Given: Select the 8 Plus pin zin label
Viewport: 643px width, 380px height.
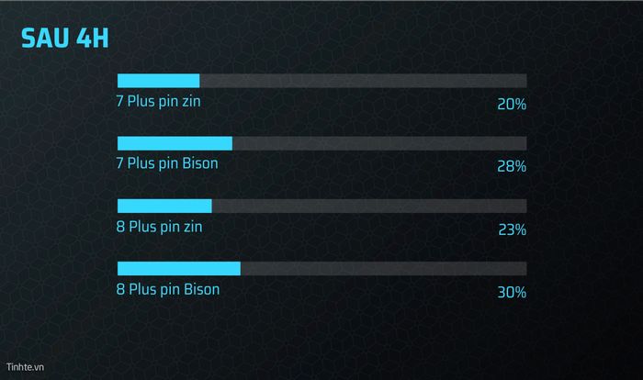Looking at the screenshot, I should [160, 227].
